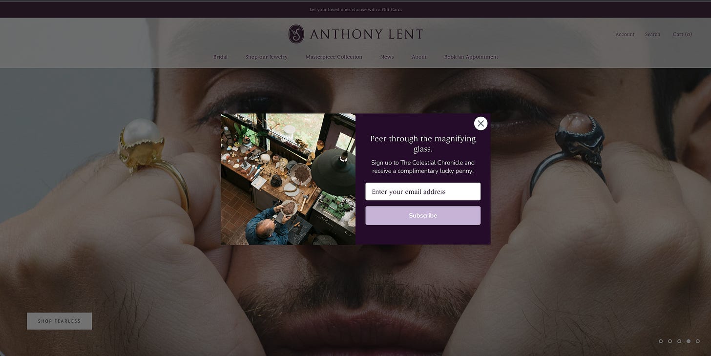Screen dimensions: 711x356
Task: Click the Subscribe button
Action: point(423,215)
